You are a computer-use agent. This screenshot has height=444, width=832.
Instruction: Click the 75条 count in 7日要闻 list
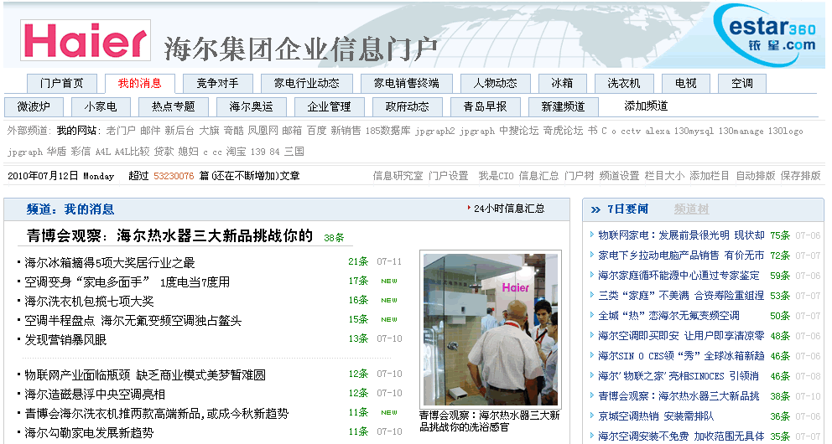pyautogui.click(x=780, y=235)
